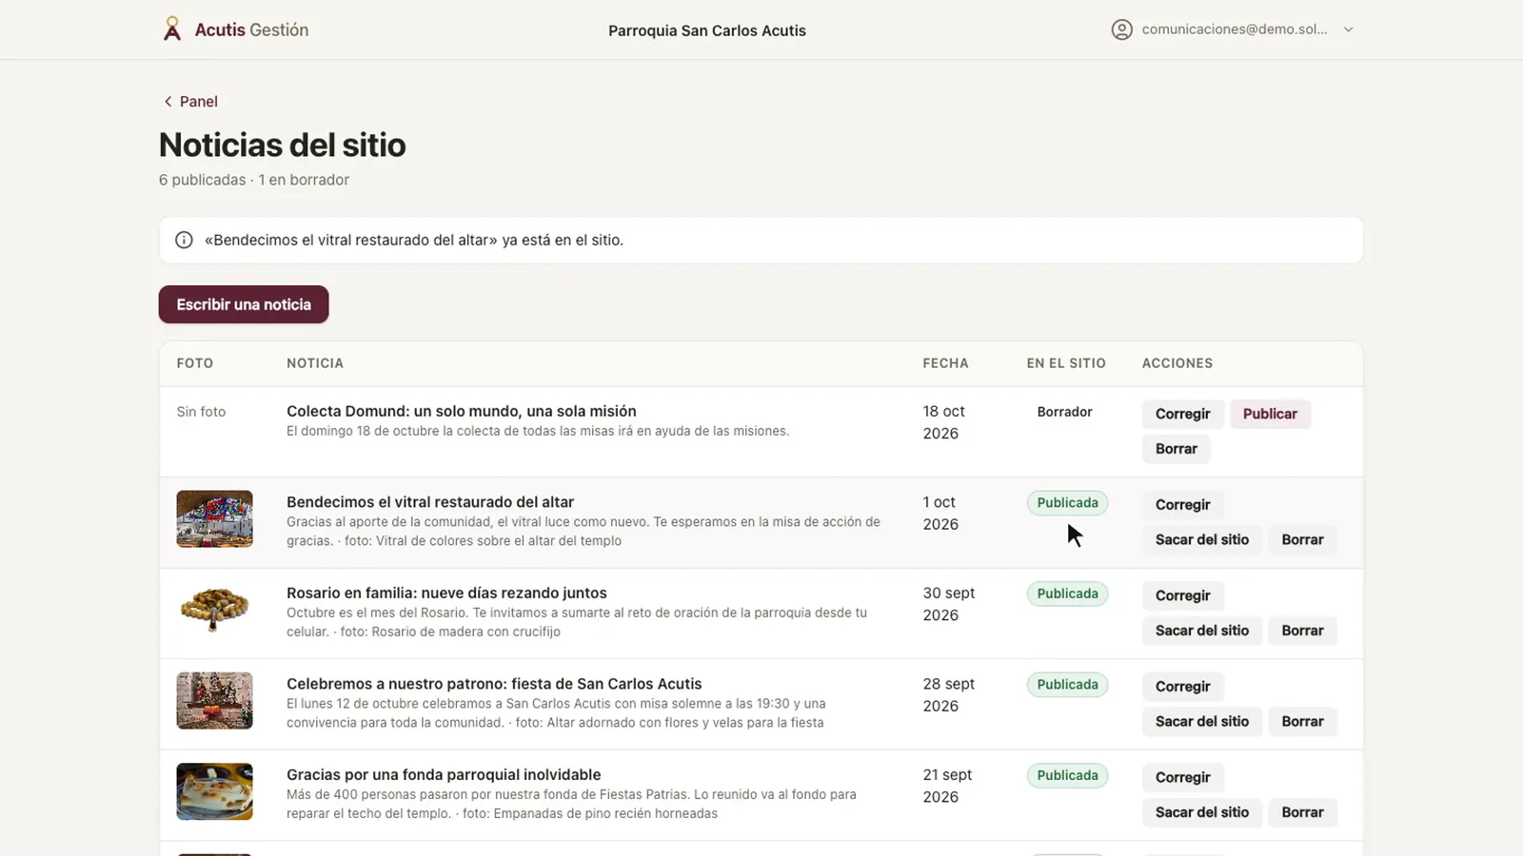Image resolution: width=1523 pixels, height=856 pixels.
Task: Click the title Bendecimos el vitral restaurado del altar
Action: (x=430, y=502)
